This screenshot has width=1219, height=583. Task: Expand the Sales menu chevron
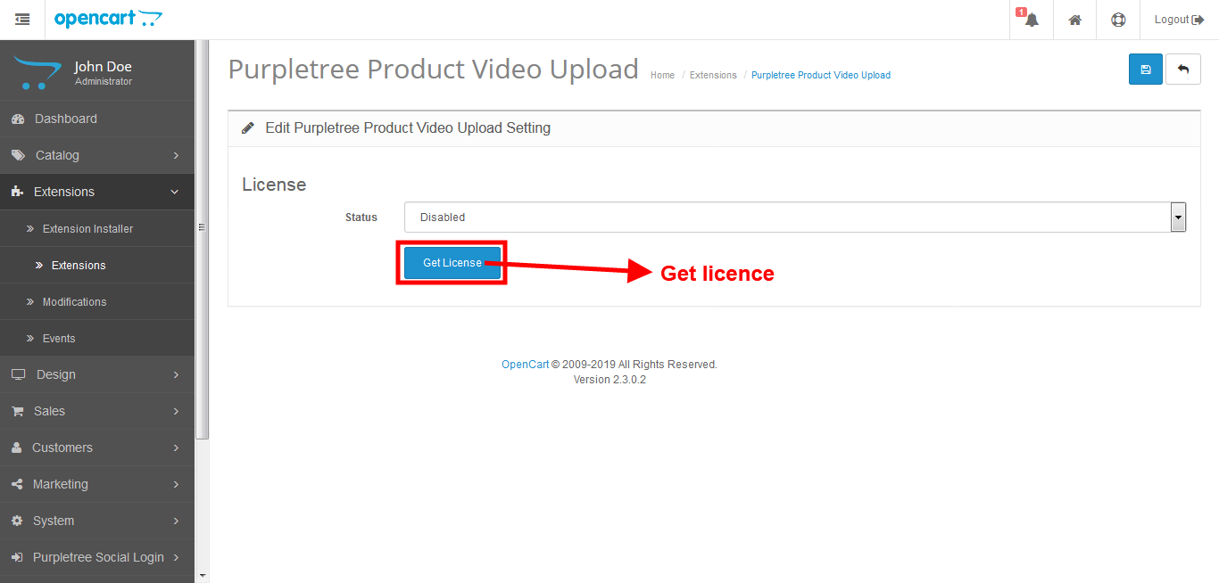point(176,411)
